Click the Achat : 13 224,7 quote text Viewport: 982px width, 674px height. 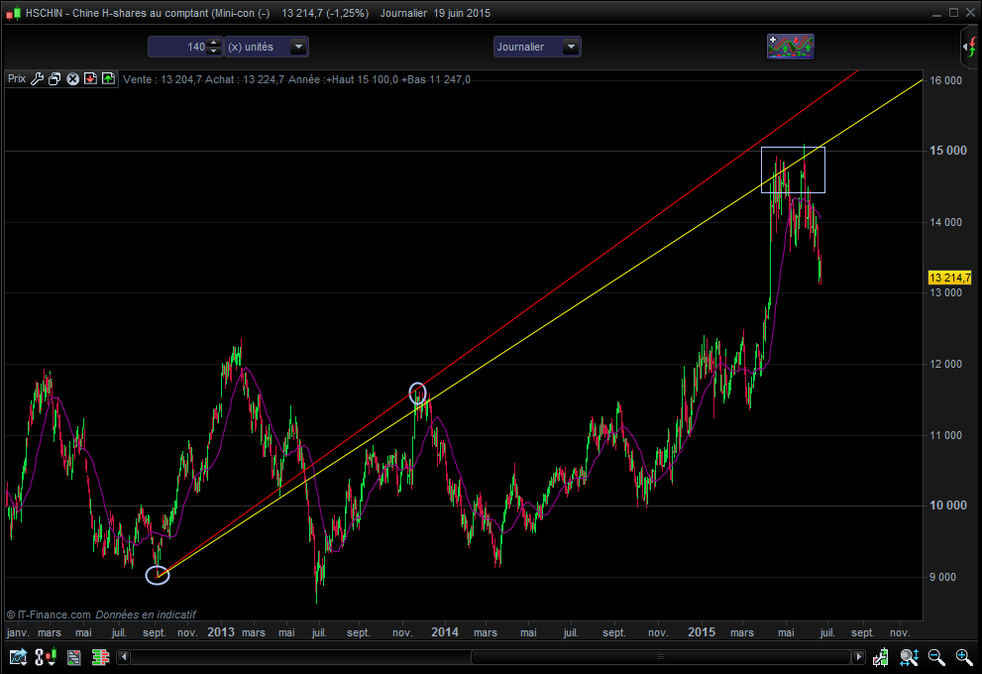245,79
